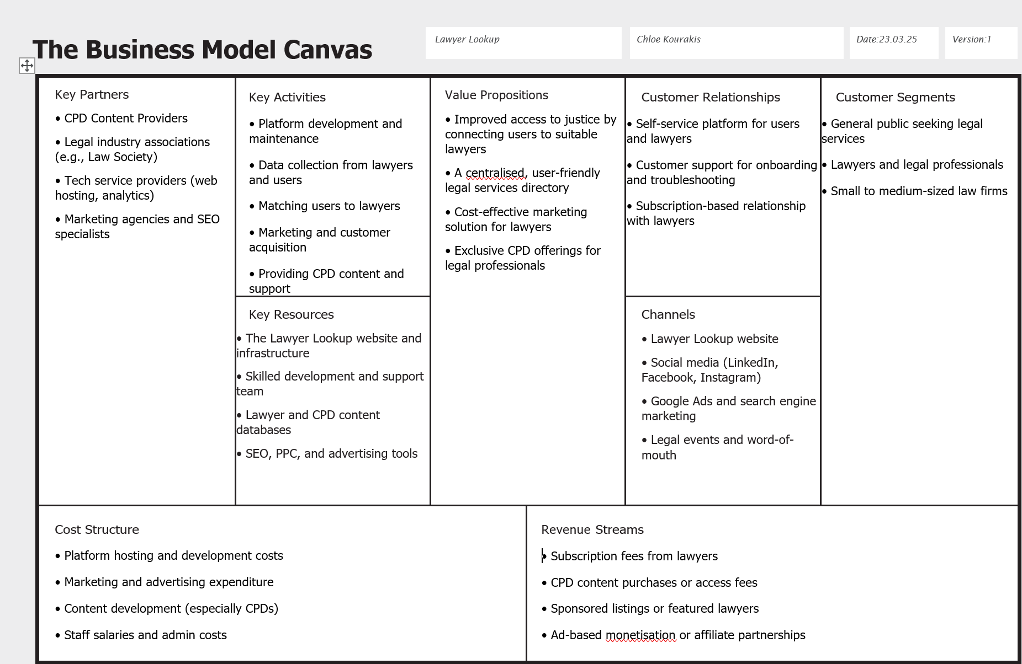
Task: Click 'Skilled development and support team'
Action: (330, 384)
